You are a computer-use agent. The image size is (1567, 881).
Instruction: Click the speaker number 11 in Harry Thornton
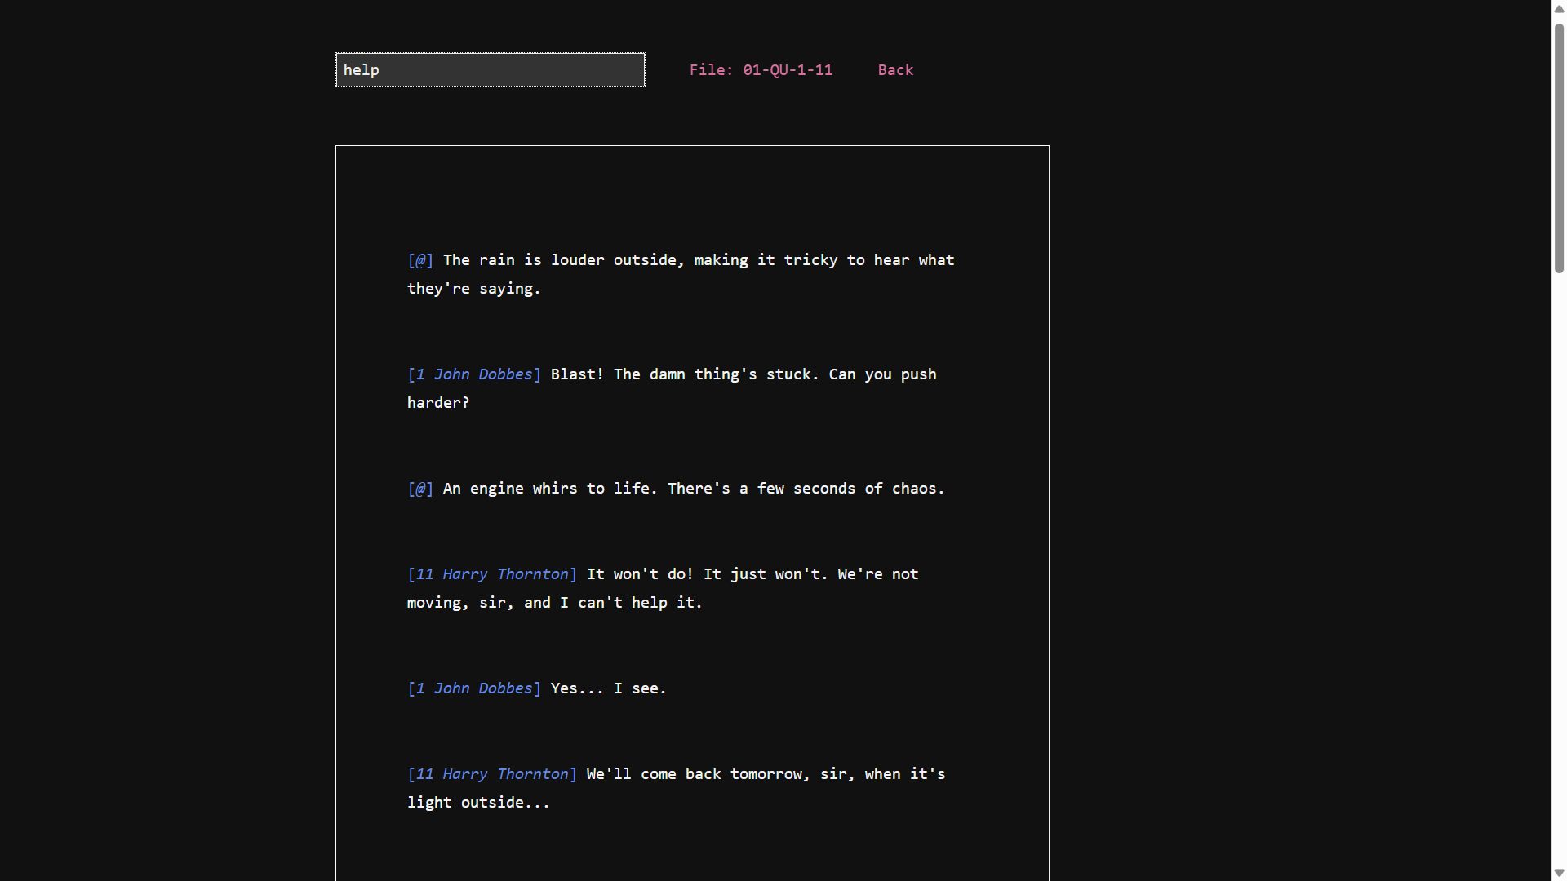426,573
